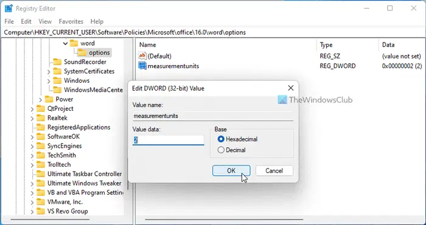Click the SystemCertificates folder icon

coord(57,71)
